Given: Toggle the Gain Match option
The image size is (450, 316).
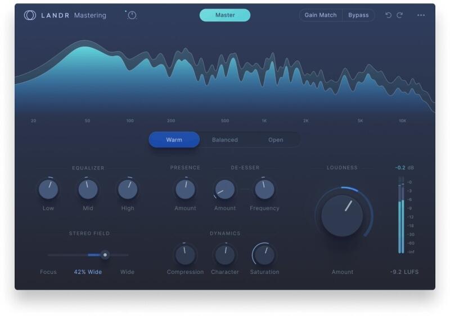Looking at the screenshot, I should (321, 15).
